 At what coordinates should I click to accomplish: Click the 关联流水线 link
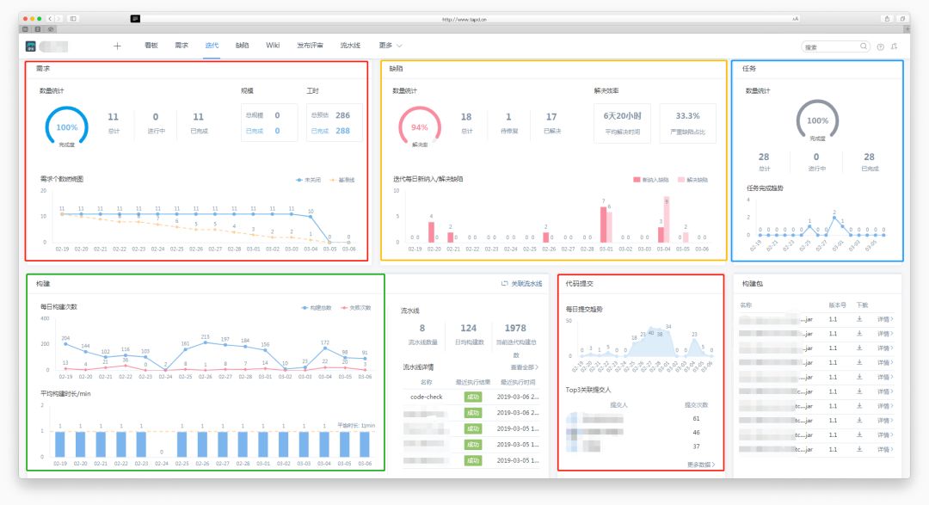[526, 283]
